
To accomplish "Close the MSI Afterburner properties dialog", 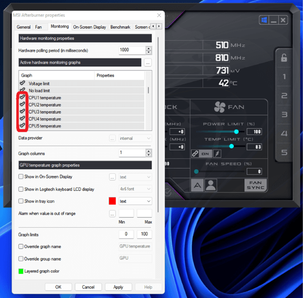I will coord(159,15).
